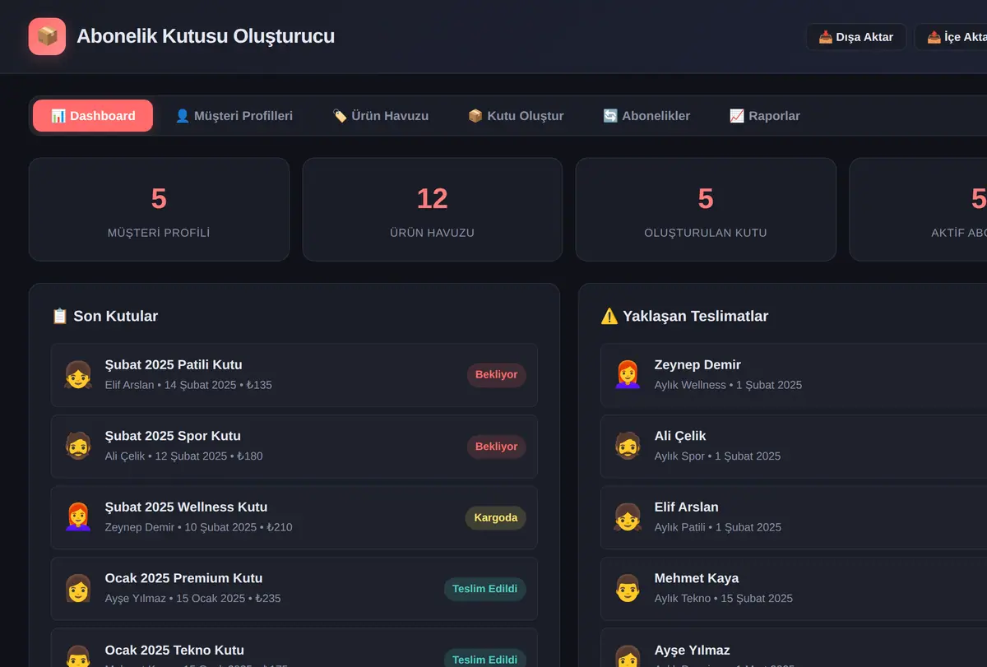Click the Ayşe Yılmaz • 15 Ocak 2025 • ₺235 line
The image size is (987, 667).
(192, 599)
